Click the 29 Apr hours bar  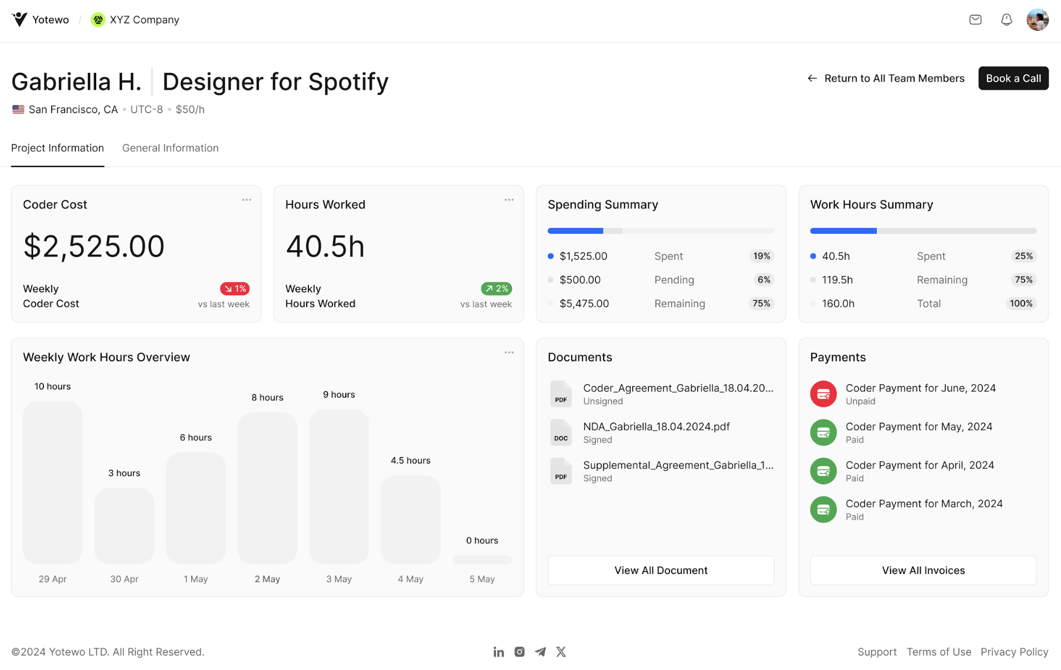pyautogui.click(x=53, y=482)
